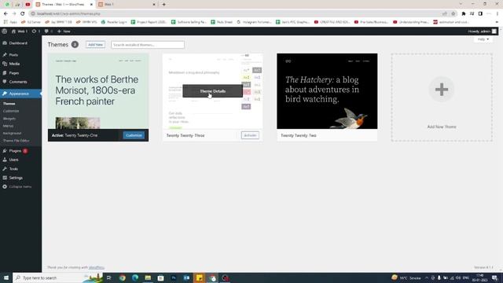
Task: Bookmark this page with star icon
Action: [x=453, y=14]
